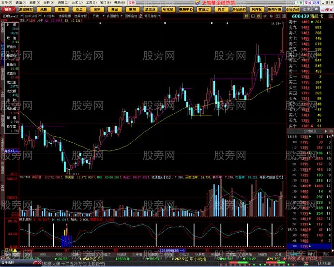This screenshot has width=334, height=267.
Task: Open the 视频中心 button
Action: click(186, 9)
